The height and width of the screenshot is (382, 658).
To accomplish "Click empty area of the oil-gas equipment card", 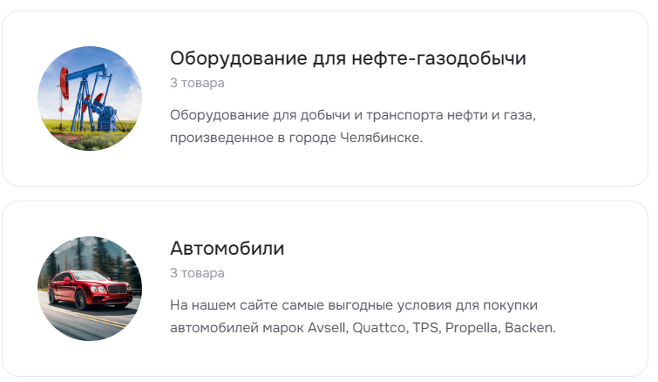I will coord(587,164).
